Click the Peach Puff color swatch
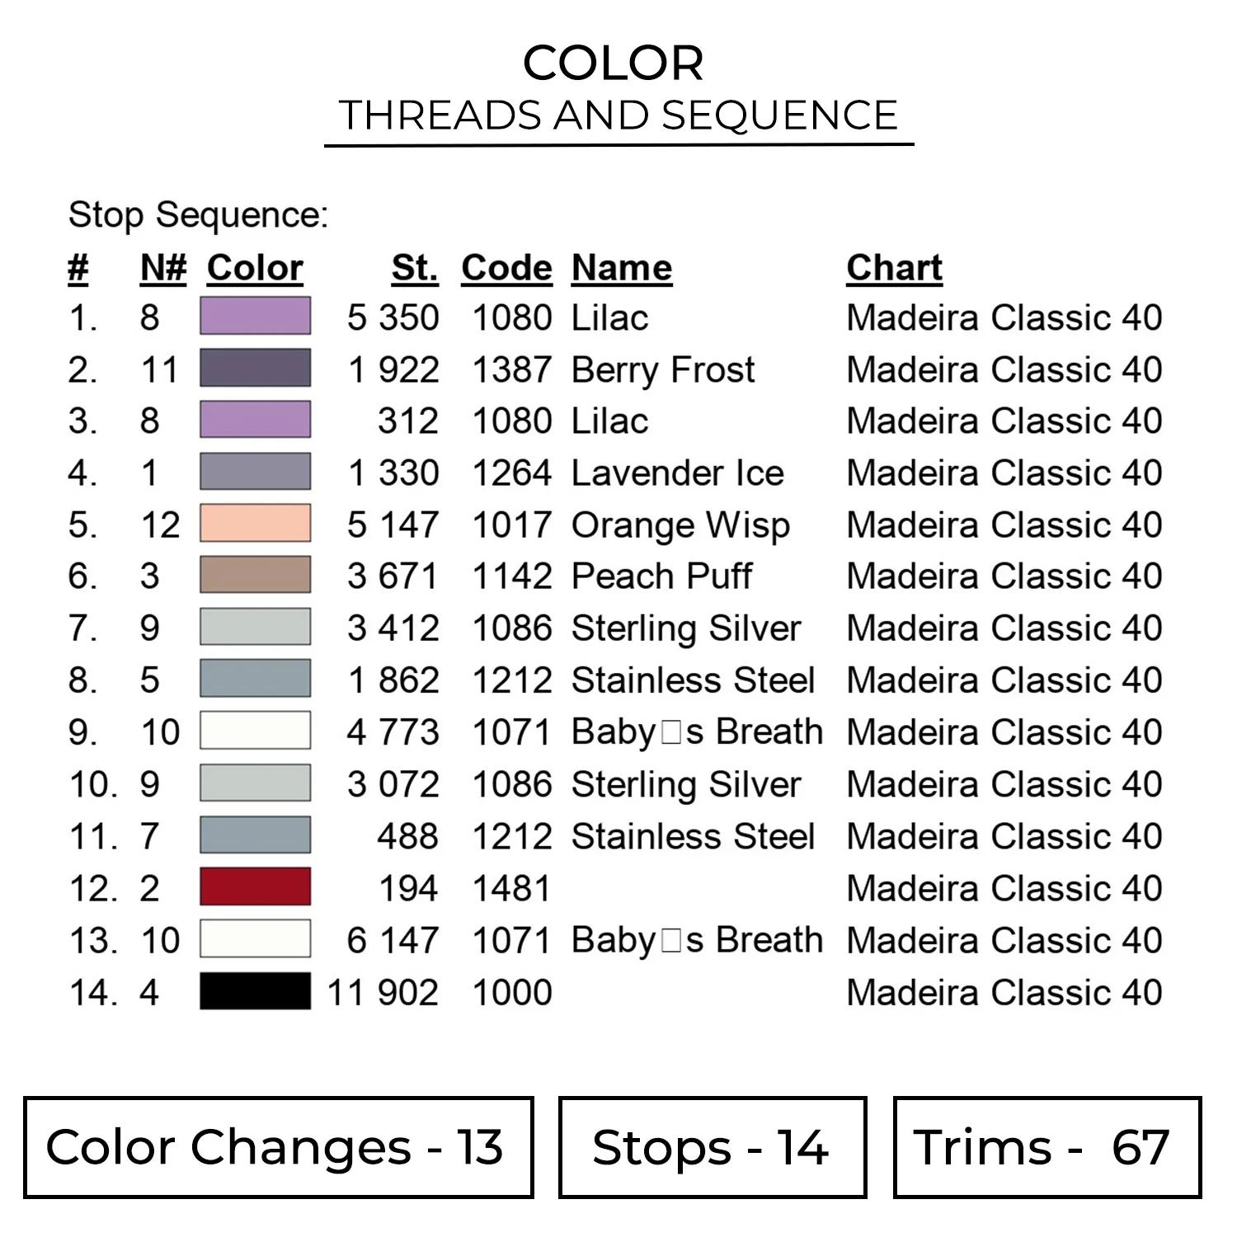 click(x=256, y=576)
